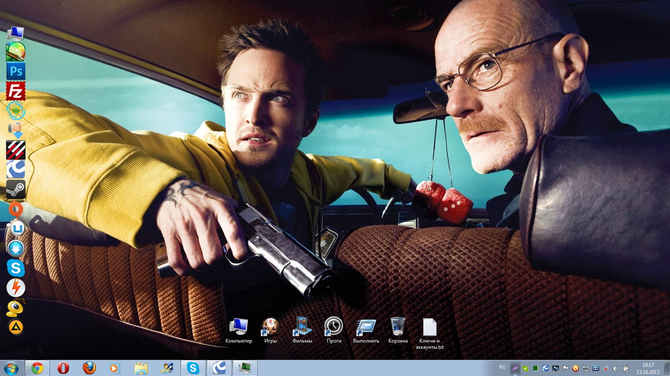This screenshot has height=376, width=670.
Task: Open Windows Explorer folder on taskbar
Action: [x=141, y=368]
